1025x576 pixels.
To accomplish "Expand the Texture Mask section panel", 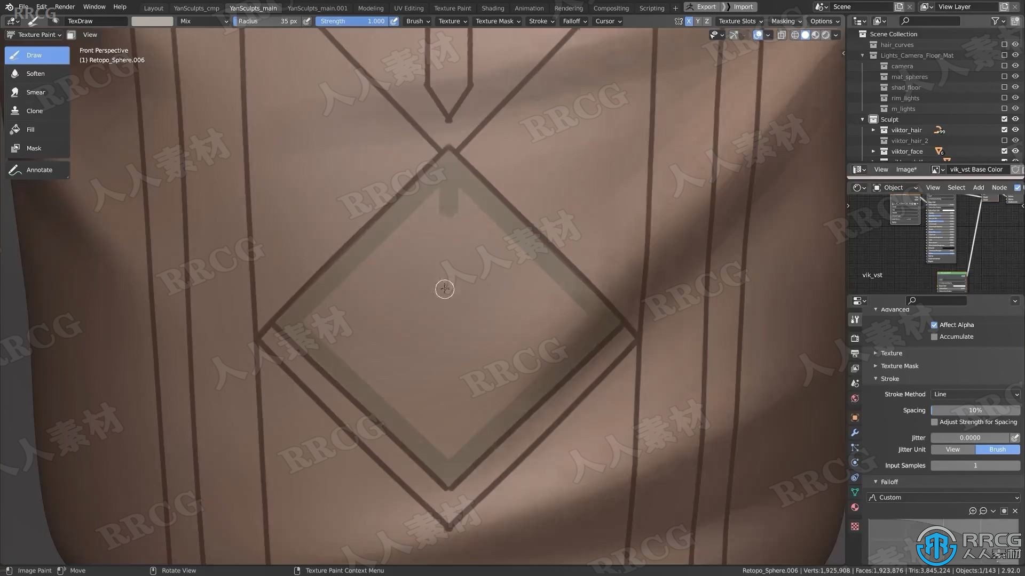I will tap(900, 366).
